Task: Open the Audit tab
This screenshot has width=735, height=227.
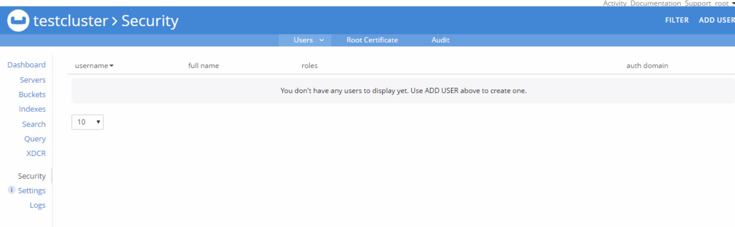Action: point(440,40)
